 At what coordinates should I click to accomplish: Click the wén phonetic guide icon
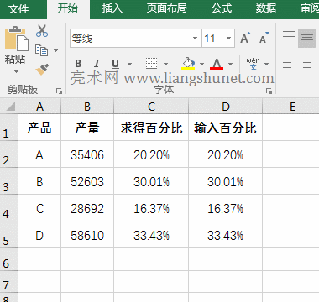pyautogui.click(x=253, y=64)
